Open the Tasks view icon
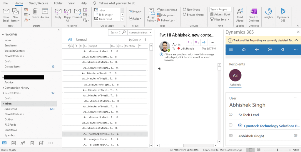 [x=32, y=143]
